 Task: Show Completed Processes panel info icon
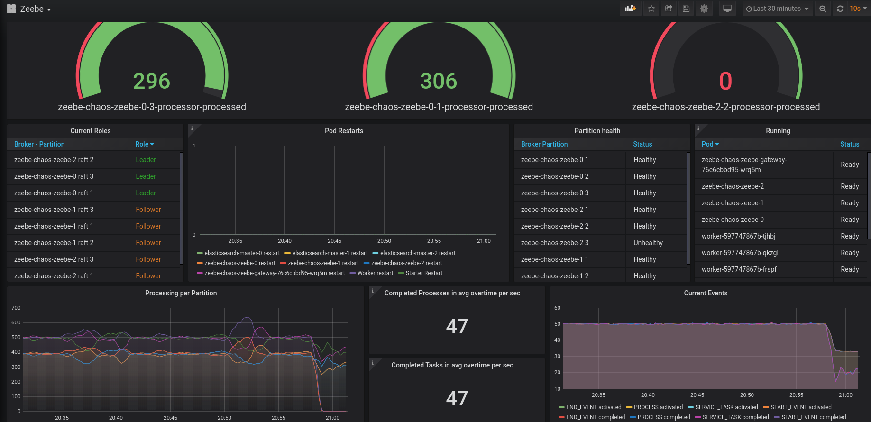(373, 290)
